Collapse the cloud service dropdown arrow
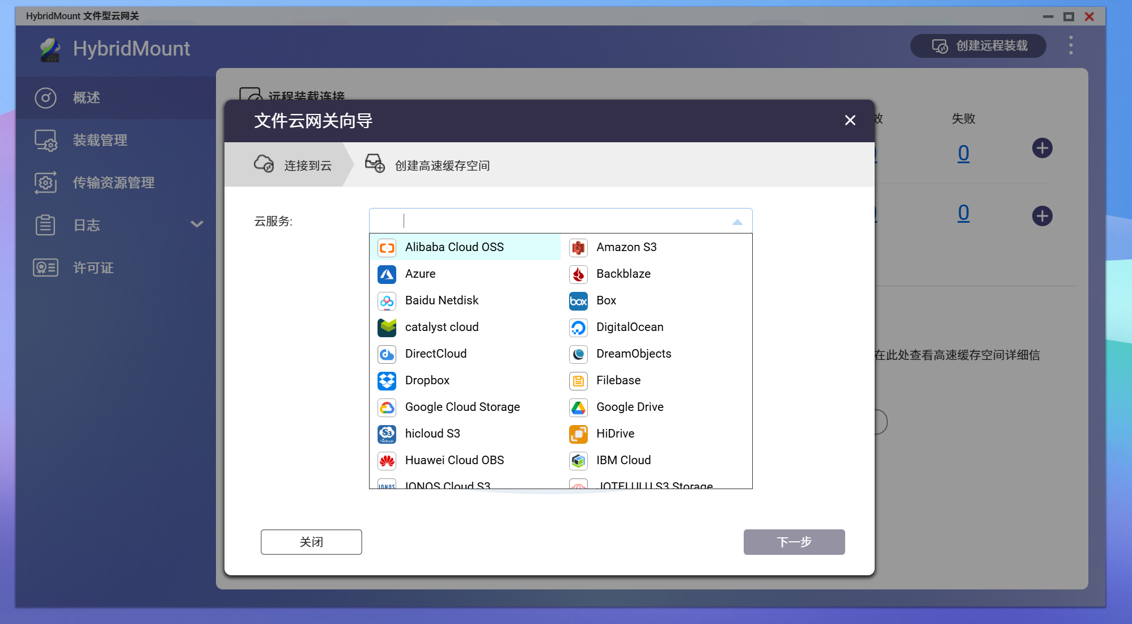 tap(737, 222)
